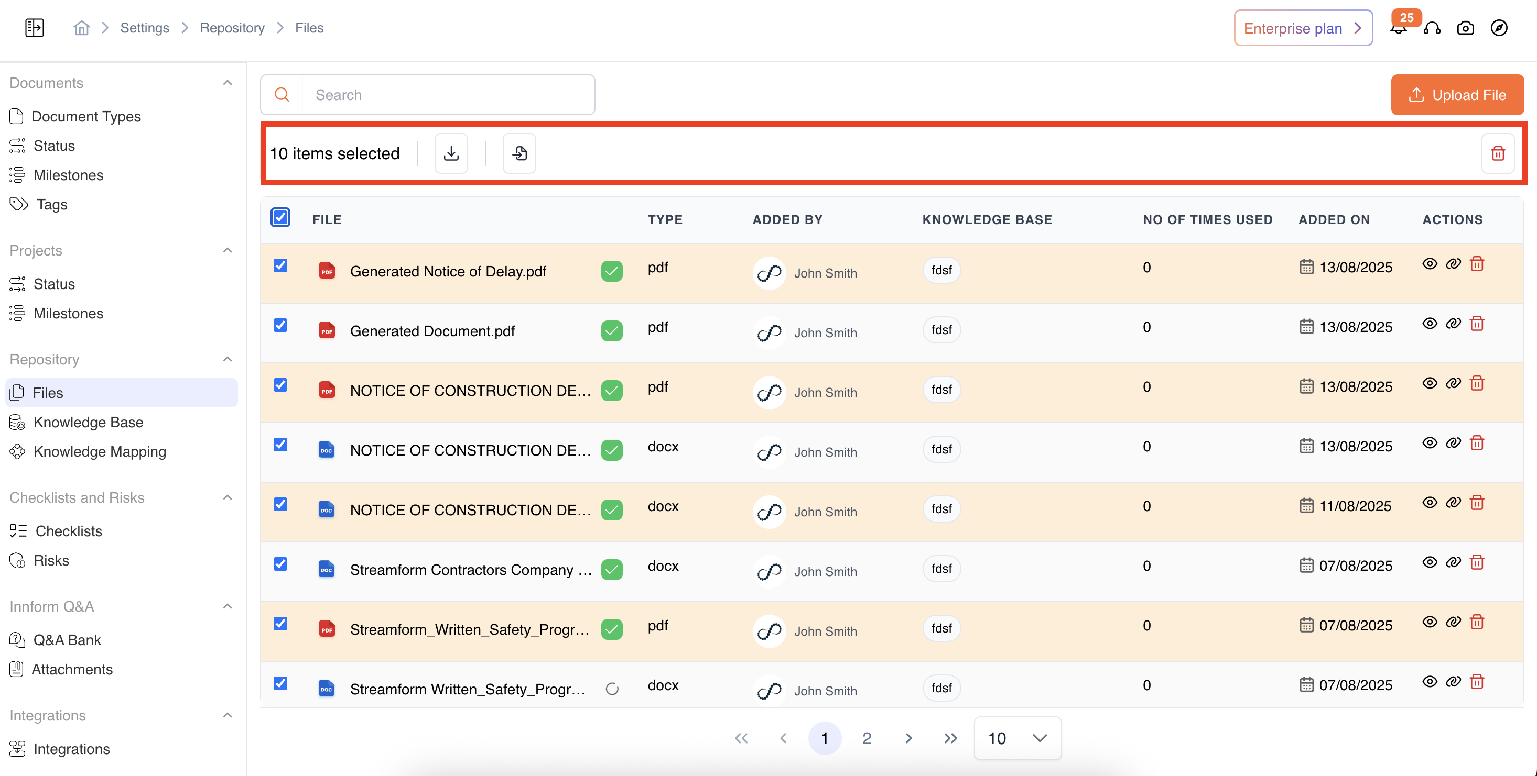Open Knowledge Base in sidebar
Viewport: 1537px width, 776px height.
click(88, 422)
